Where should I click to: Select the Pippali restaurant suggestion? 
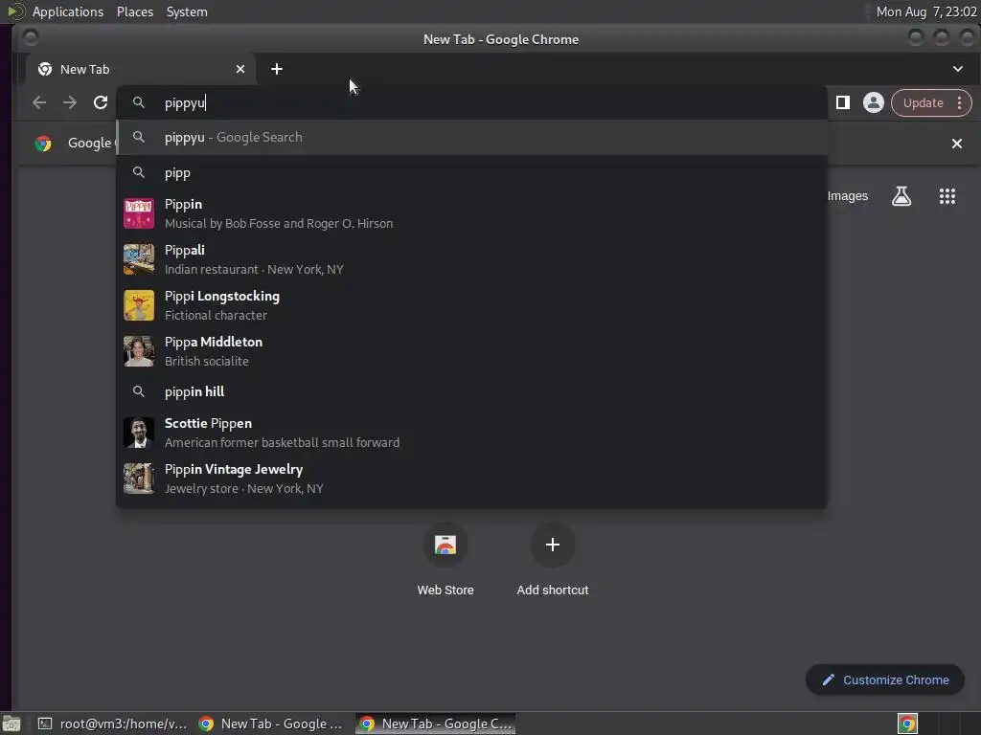[472, 259]
